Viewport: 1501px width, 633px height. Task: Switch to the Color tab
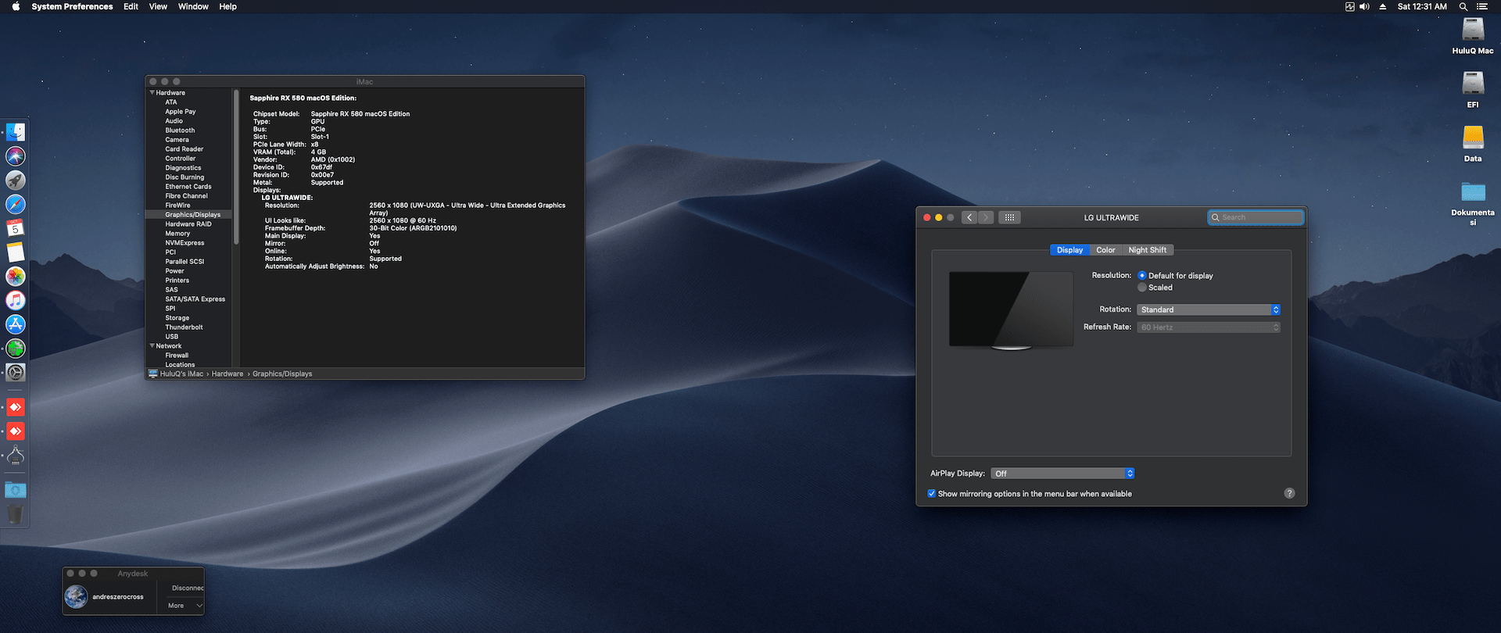tap(1105, 250)
